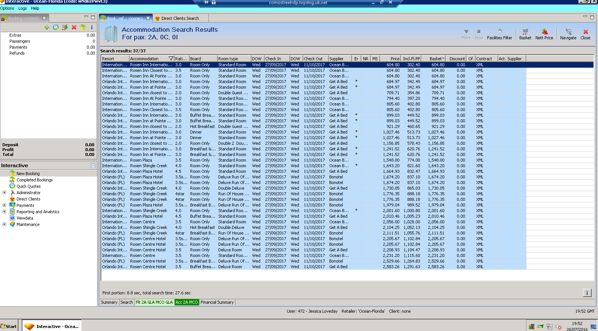Screen dimensions: 598x331
Task: Click the Nett Price toolbar icon
Action: (544, 34)
